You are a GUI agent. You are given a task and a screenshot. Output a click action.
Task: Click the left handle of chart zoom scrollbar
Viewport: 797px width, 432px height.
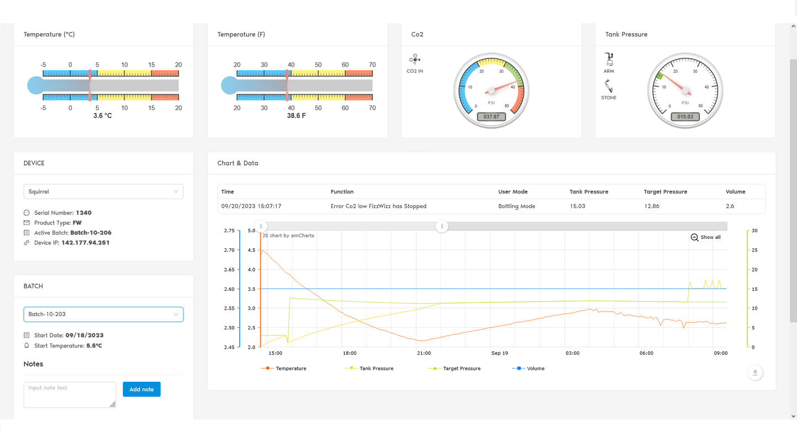click(x=261, y=226)
